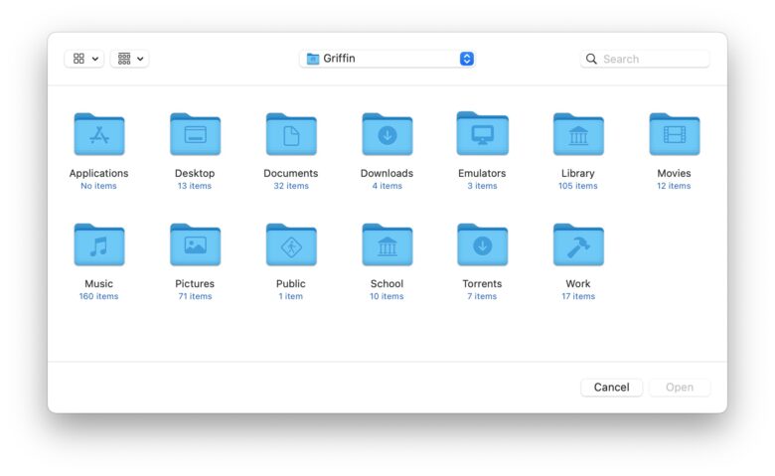Select the Desktop folder icon
775x476 pixels.
coord(195,135)
